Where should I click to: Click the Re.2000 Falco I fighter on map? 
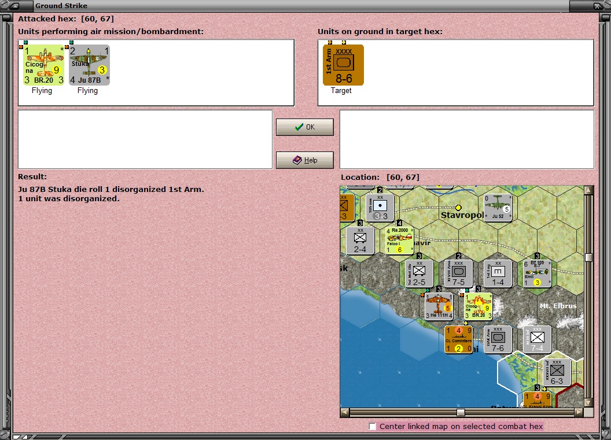coord(399,241)
